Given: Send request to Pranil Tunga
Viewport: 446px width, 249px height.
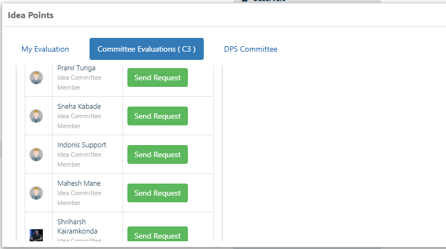Looking at the screenshot, I should coord(158,78).
